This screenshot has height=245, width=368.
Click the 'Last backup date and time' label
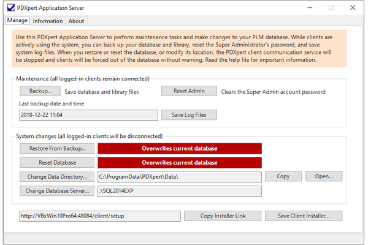pos(52,104)
